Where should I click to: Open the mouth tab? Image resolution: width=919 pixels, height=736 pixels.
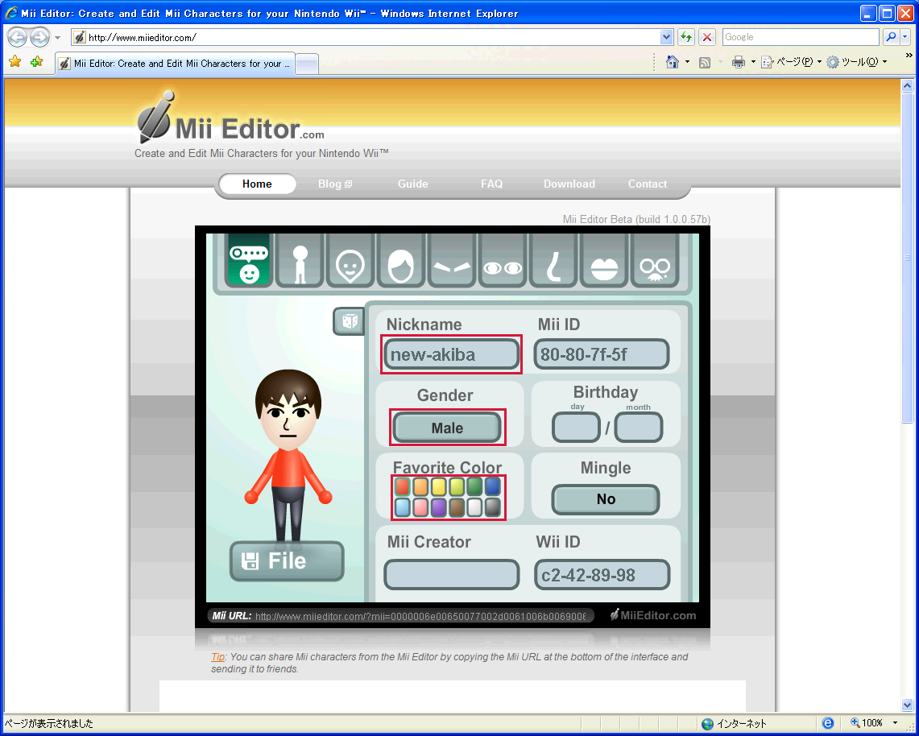coord(604,261)
